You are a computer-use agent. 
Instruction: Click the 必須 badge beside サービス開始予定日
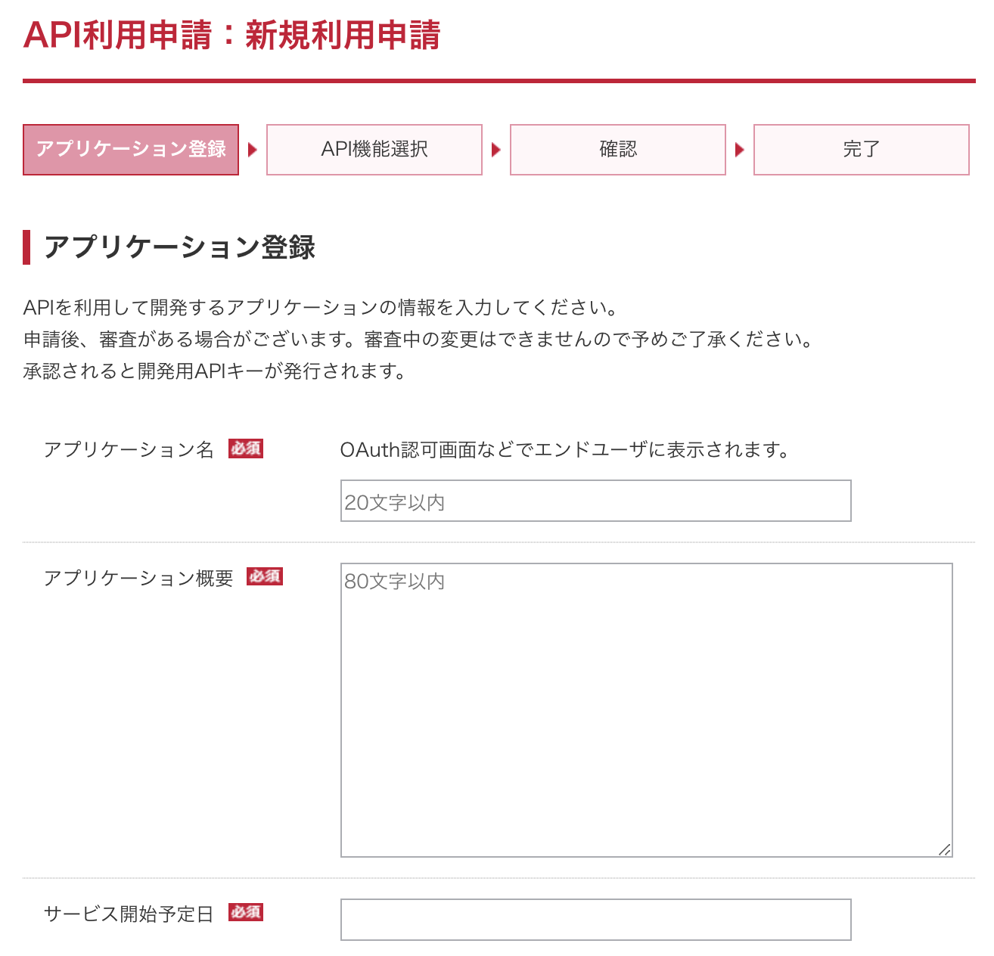[246, 912]
